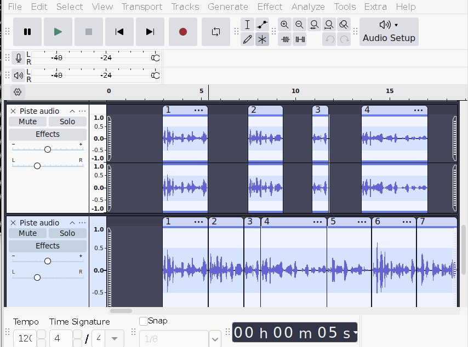Viewport: 468px width, 347px height.
Task: Collapse the first track using its chevron
Action: tap(72, 111)
